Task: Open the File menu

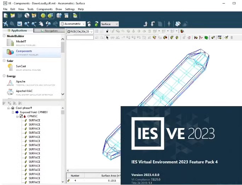Action: (x=5, y=9)
